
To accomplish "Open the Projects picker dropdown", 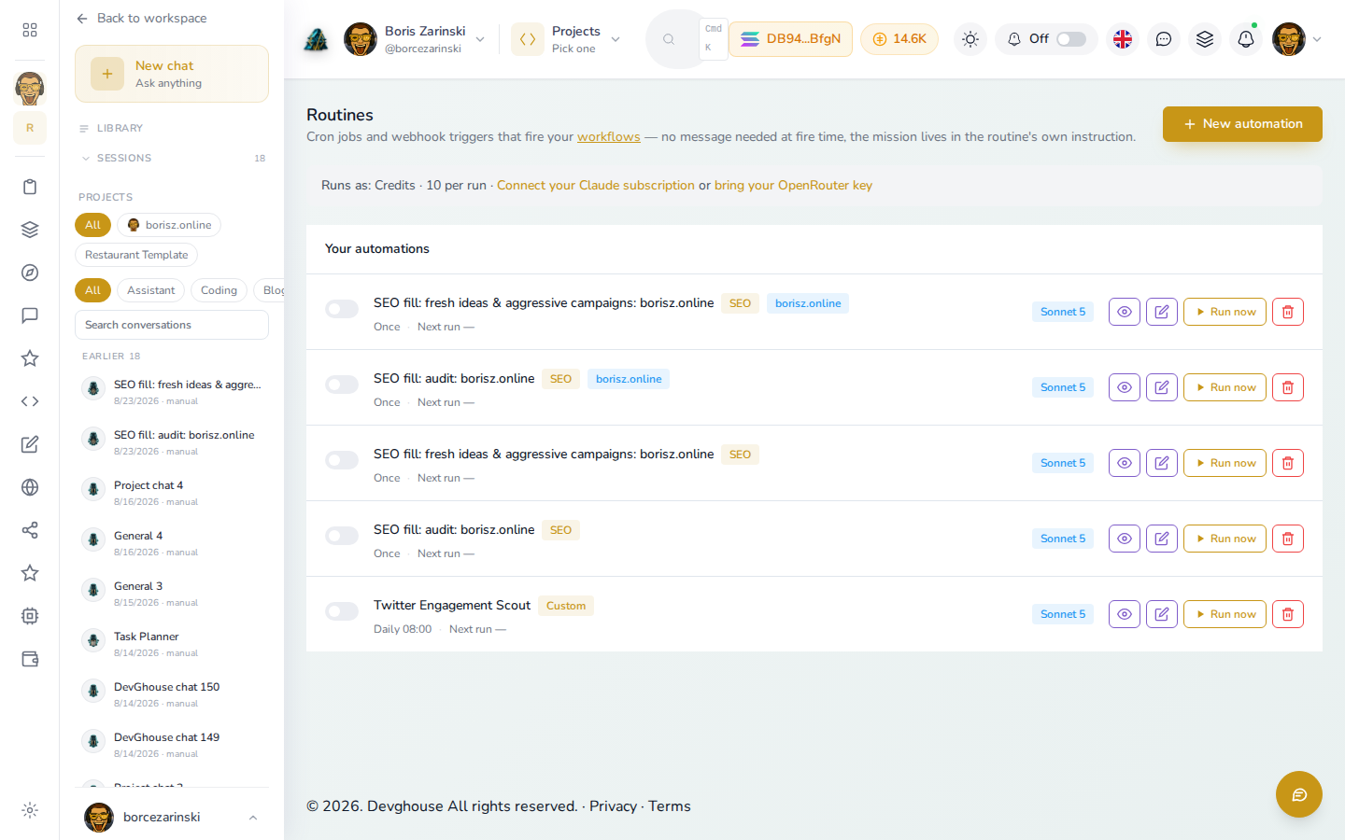I will pos(567,39).
